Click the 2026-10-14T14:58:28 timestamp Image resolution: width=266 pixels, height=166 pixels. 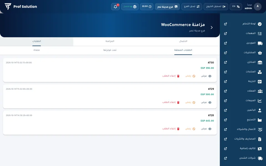(x=19, y=116)
